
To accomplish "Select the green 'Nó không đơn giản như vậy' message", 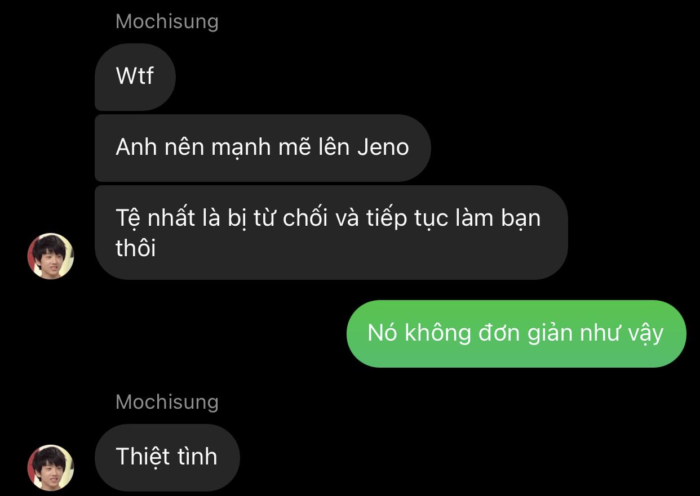I will [516, 334].
